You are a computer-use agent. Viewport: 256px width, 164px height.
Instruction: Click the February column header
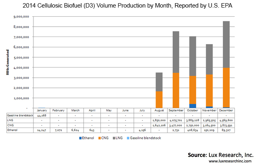[x=59, y=110]
